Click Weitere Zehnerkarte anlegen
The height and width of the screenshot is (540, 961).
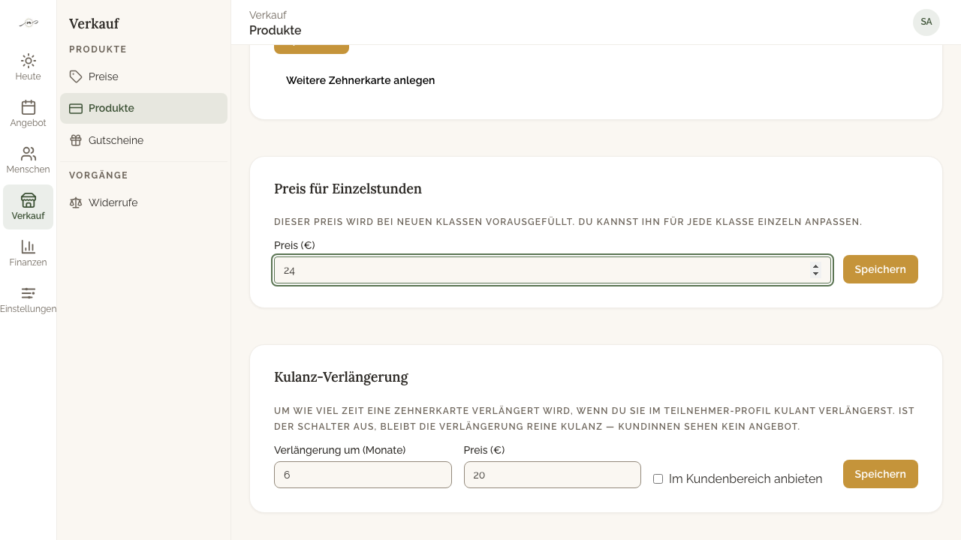(x=360, y=80)
